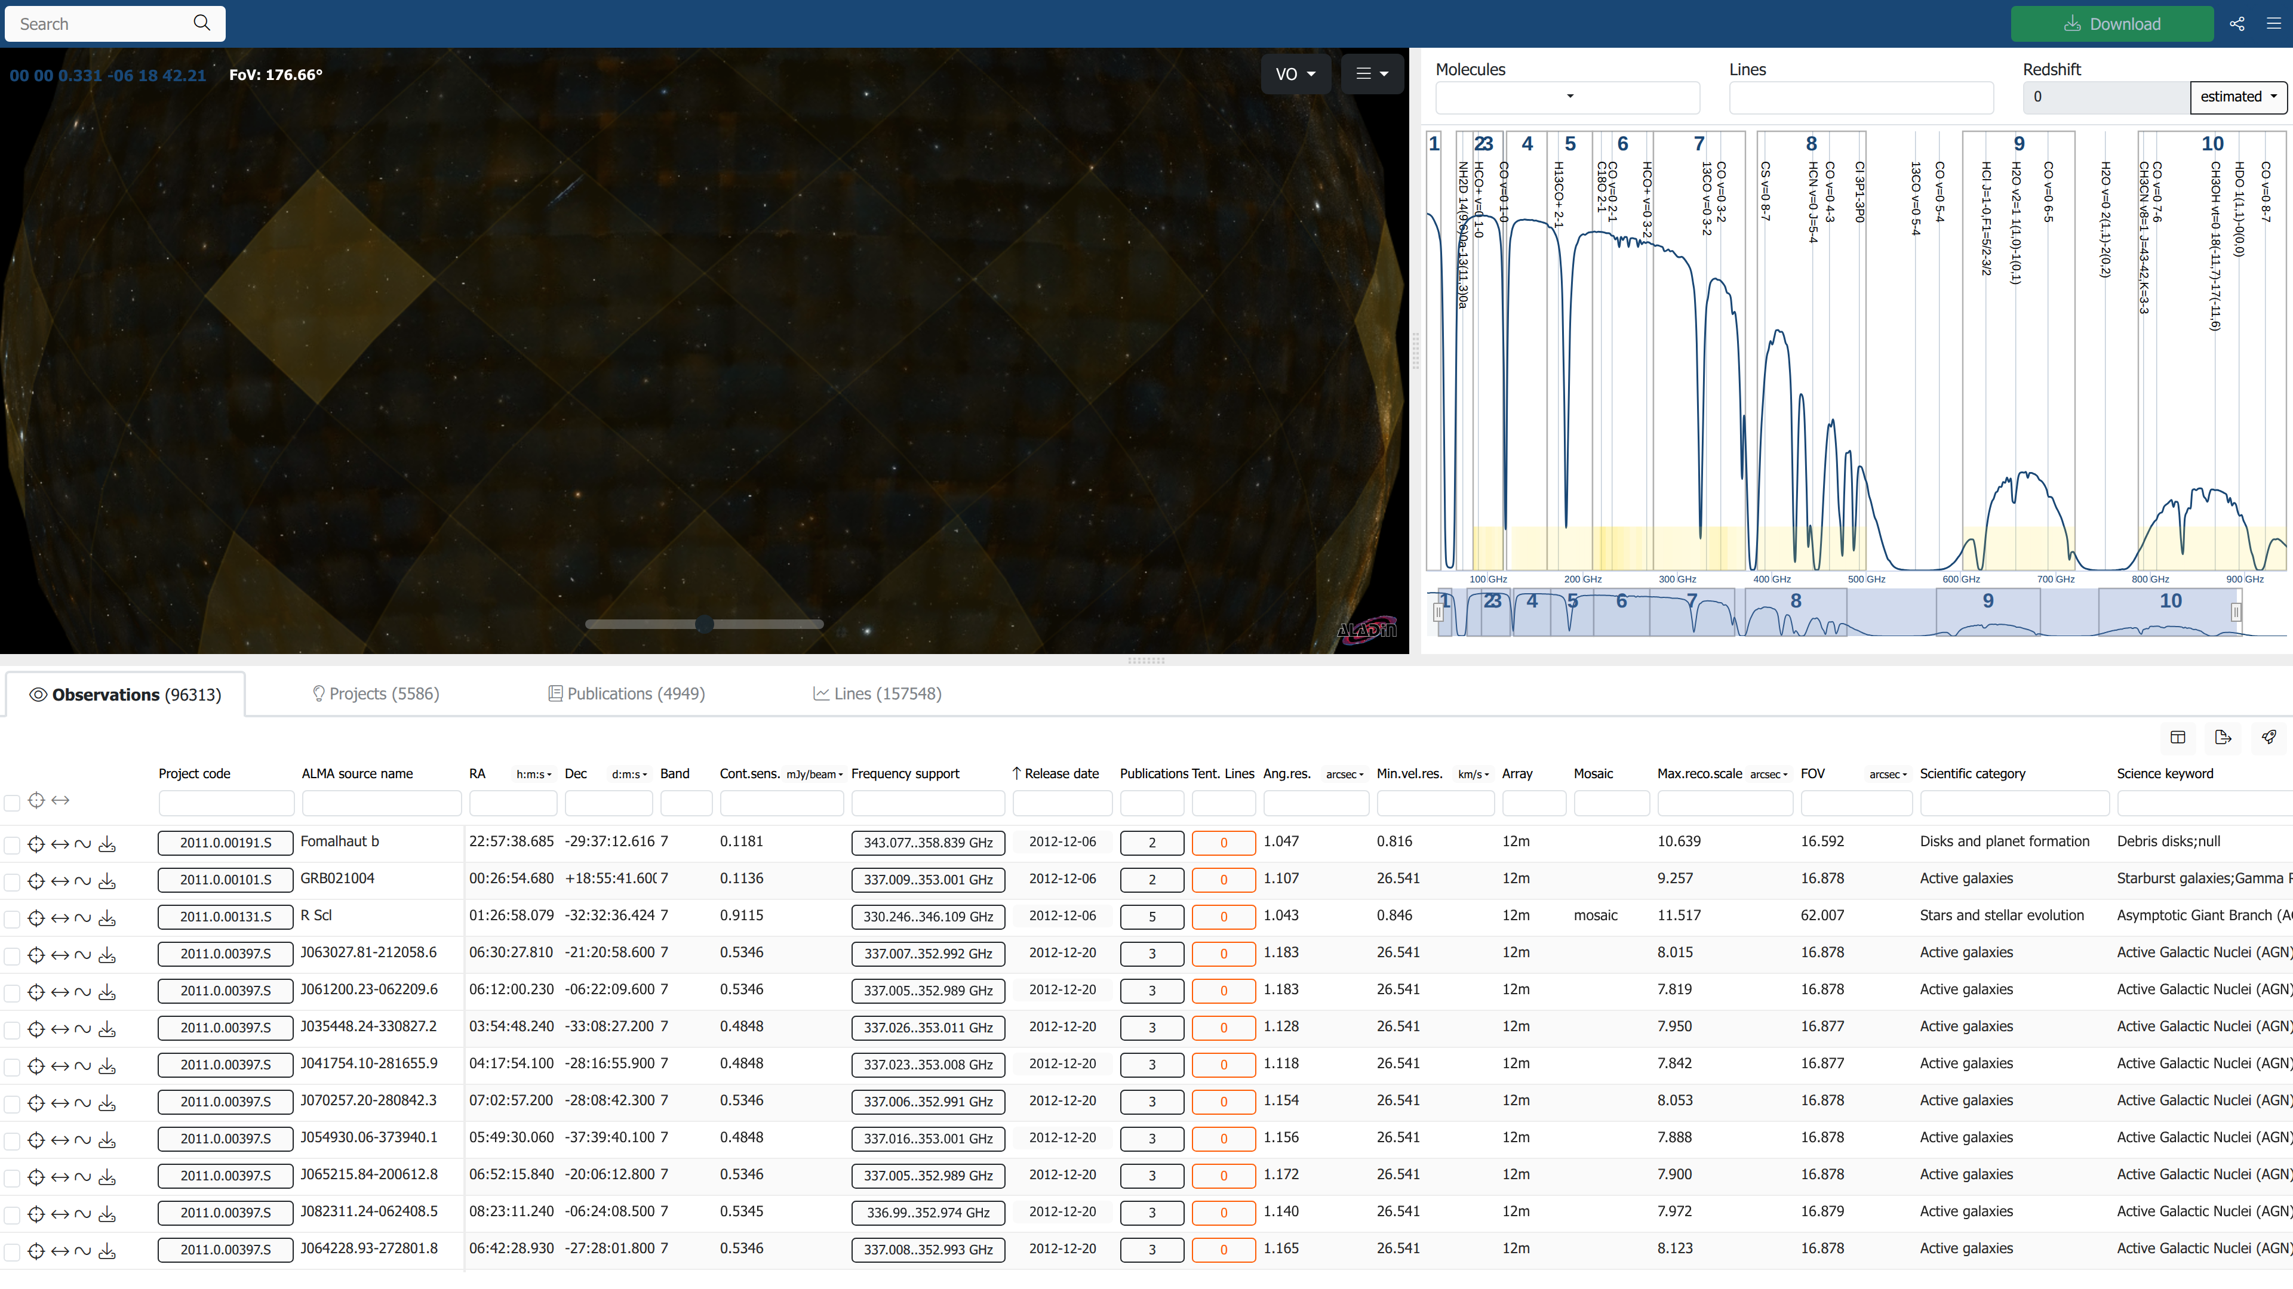Click arrows icon for J035448.24-330827.2 row

[60, 1029]
